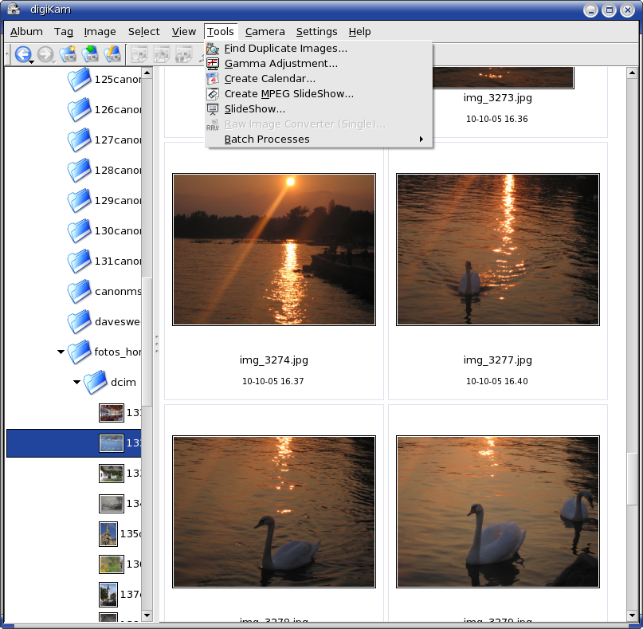Choose Create Calendar menu entry
Screen dimensions: 643x629
tap(319, 79)
